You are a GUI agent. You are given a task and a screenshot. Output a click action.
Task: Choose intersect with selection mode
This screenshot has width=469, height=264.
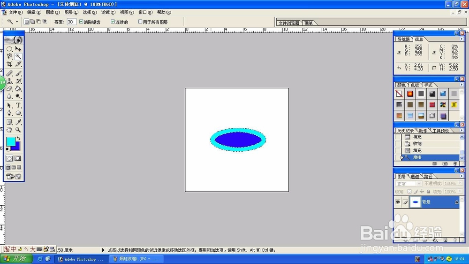tap(45, 22)
